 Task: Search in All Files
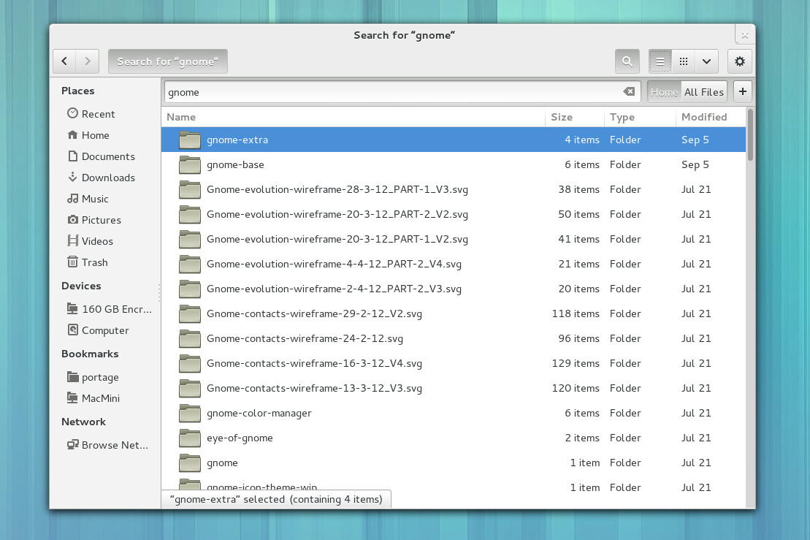point(703,92)
